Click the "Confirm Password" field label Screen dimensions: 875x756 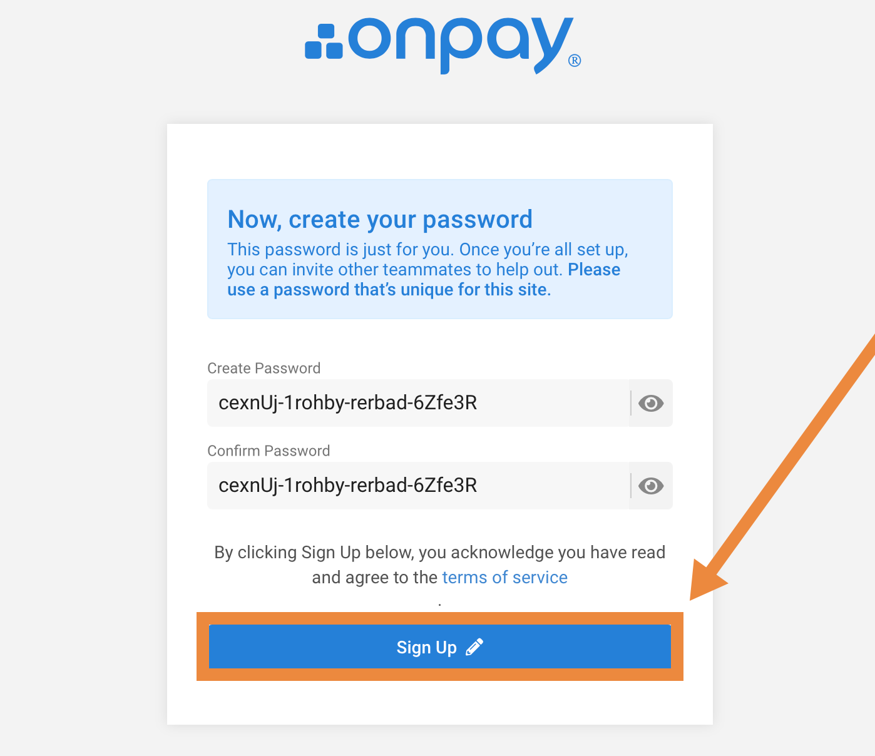(x=269, y=451)
